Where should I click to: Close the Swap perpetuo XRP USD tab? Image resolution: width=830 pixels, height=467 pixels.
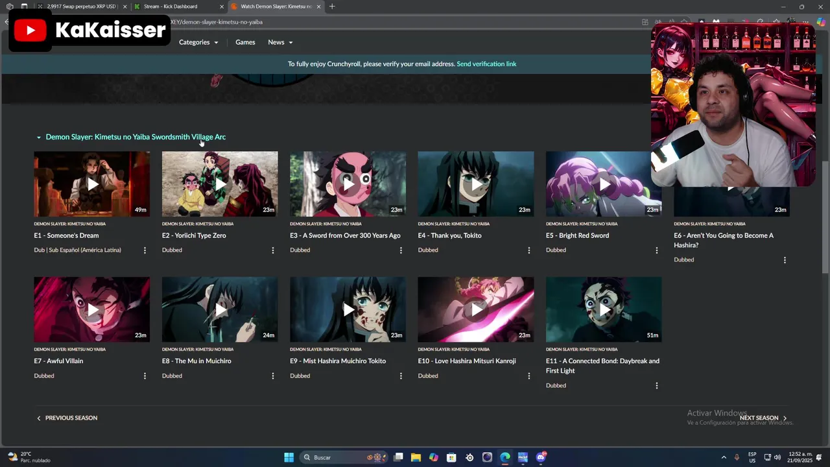(124, 6)
